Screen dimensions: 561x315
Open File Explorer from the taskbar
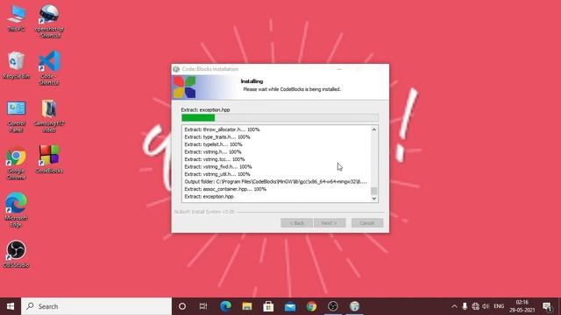click(x=247, y=306)
